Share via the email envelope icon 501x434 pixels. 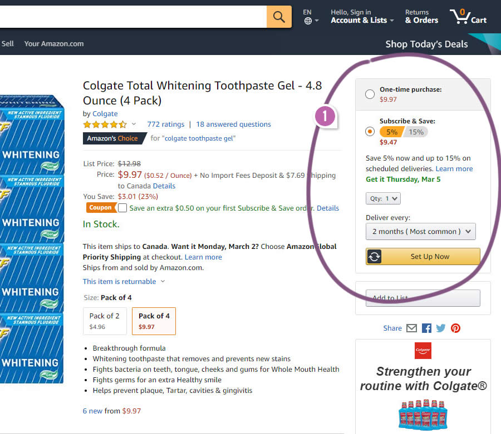[x=411, y=328]
